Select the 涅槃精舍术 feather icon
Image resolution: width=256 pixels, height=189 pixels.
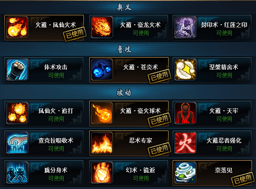[185, 69]
